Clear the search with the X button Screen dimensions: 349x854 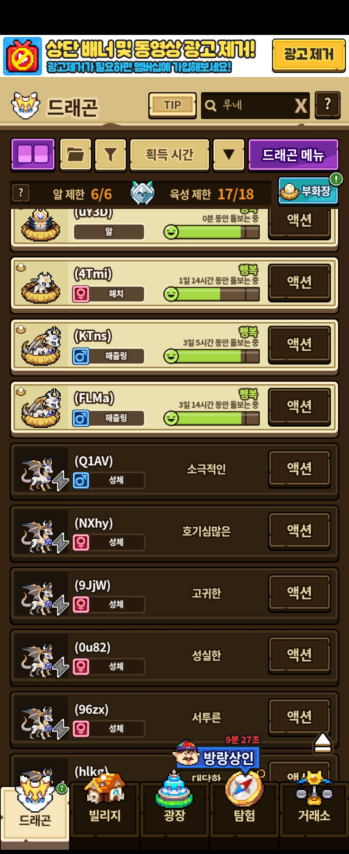301,106
